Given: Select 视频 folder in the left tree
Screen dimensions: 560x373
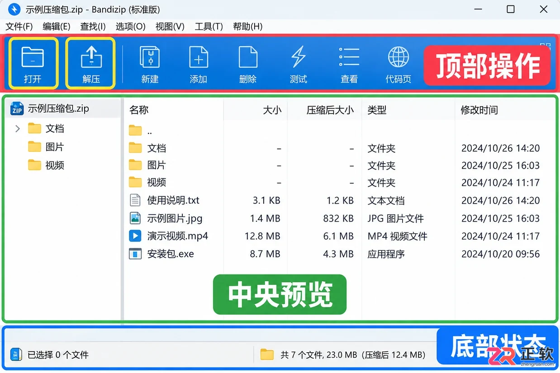Looking at the screenshot, I should click(x=55, y=165).
